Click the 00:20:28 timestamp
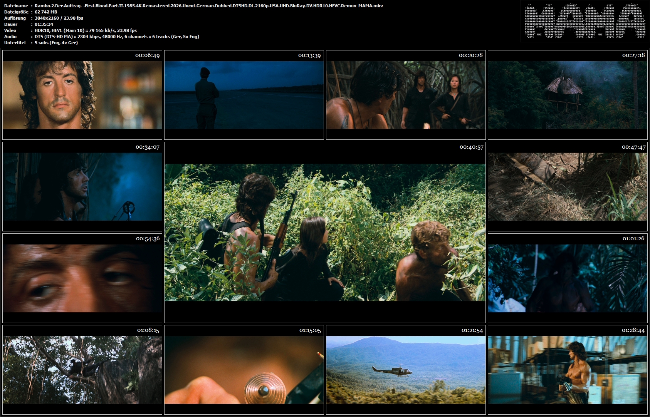This screenshot has width=650, height=417. click(x=471, y=55)
